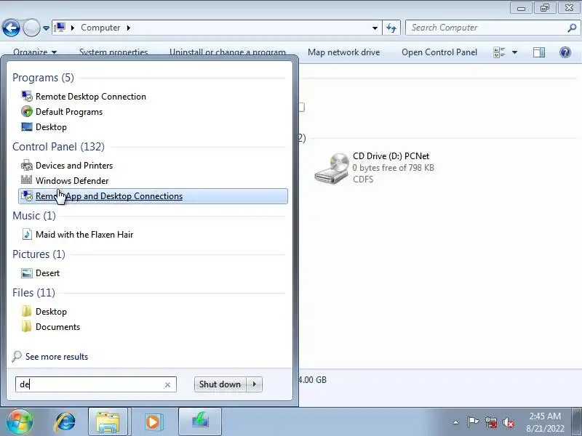This screenshot has height=436, width=582.
Task: Open RemoteApp and Desktop Connections result
Action: (x=153, y=196)
